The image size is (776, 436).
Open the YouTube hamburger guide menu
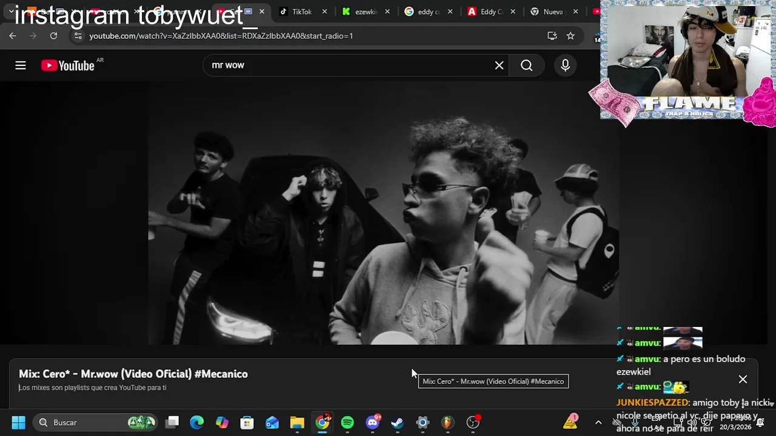21,65
